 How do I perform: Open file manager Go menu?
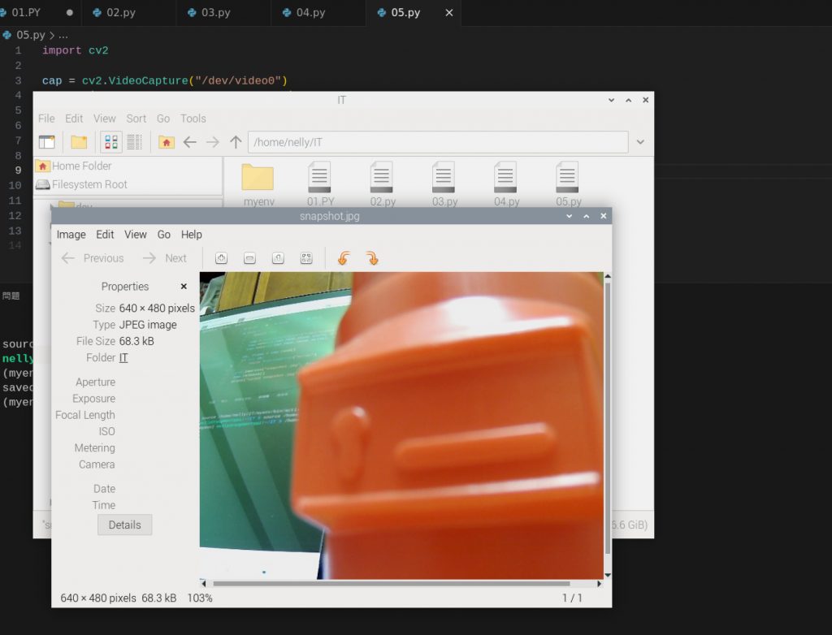(163, 119)
